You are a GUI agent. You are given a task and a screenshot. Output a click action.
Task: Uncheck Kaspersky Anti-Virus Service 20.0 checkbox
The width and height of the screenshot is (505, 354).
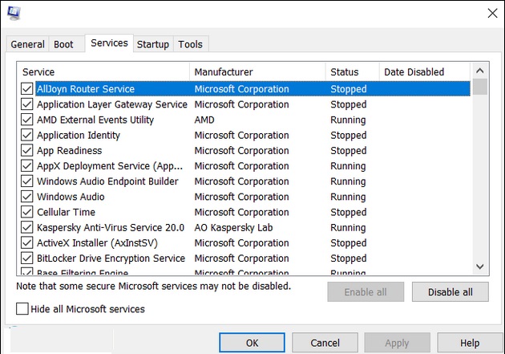tap(26, 227)
